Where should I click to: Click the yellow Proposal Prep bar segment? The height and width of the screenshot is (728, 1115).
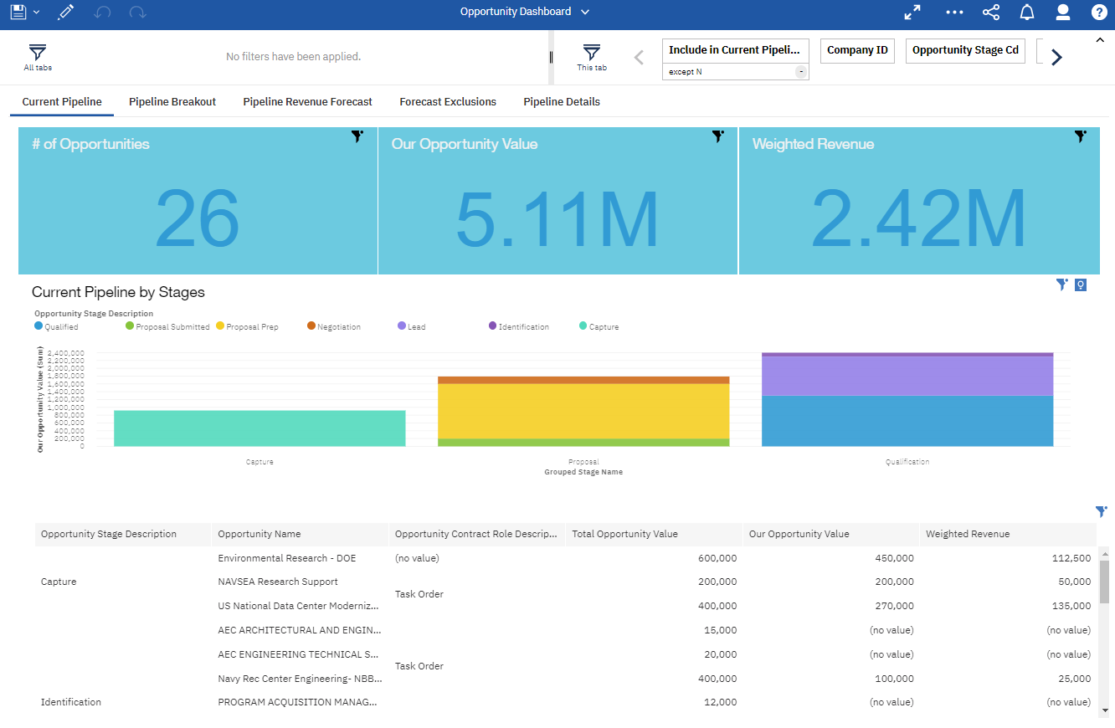click(583, 411)
